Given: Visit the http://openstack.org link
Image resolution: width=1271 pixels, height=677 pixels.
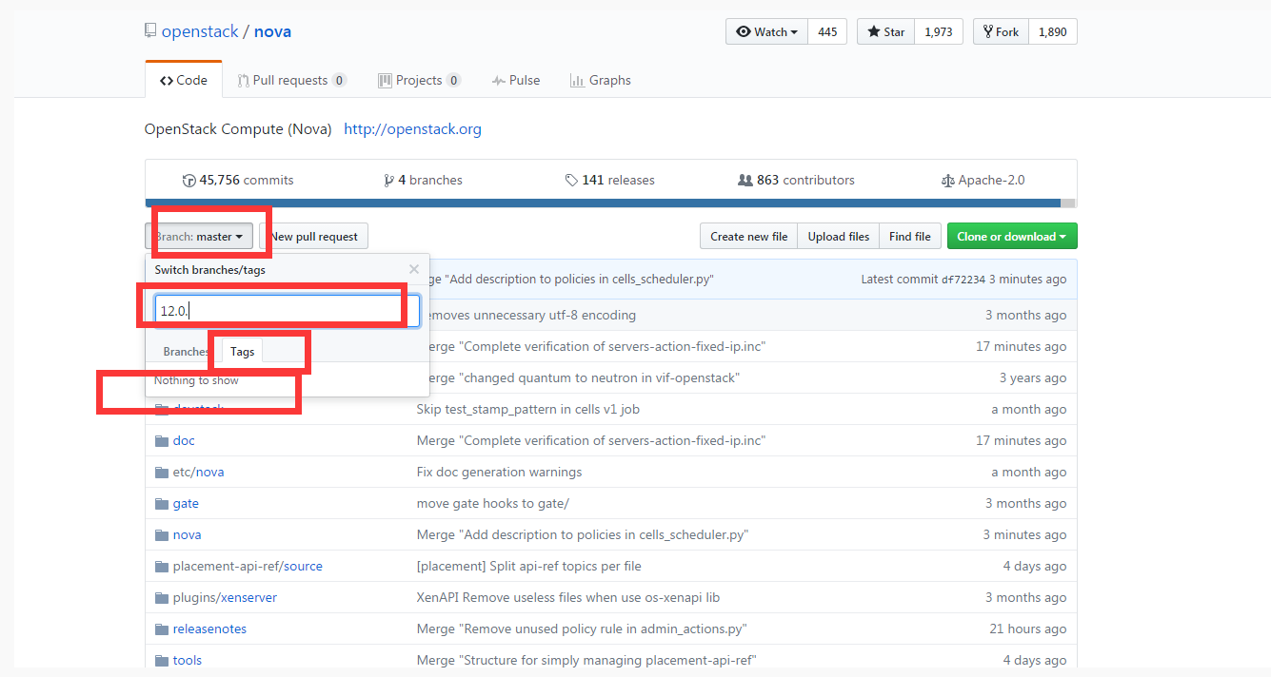Looking at the screenshot, I should 412,129.
